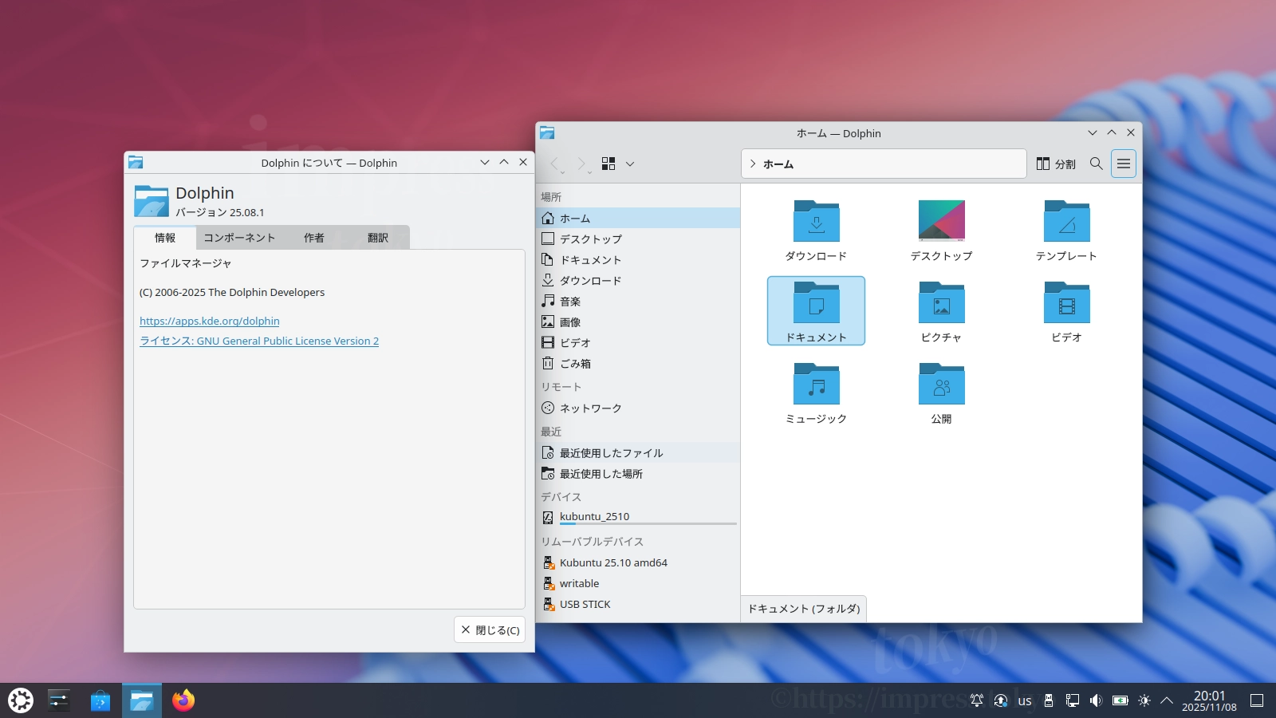Show 最近使用した場所 in the sidebar
The image size is (1276, 718).
tap(638, 473)
